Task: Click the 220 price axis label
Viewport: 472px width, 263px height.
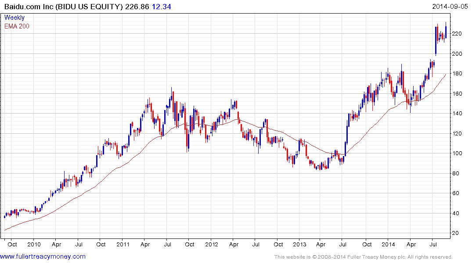Action: coord(457,34)
